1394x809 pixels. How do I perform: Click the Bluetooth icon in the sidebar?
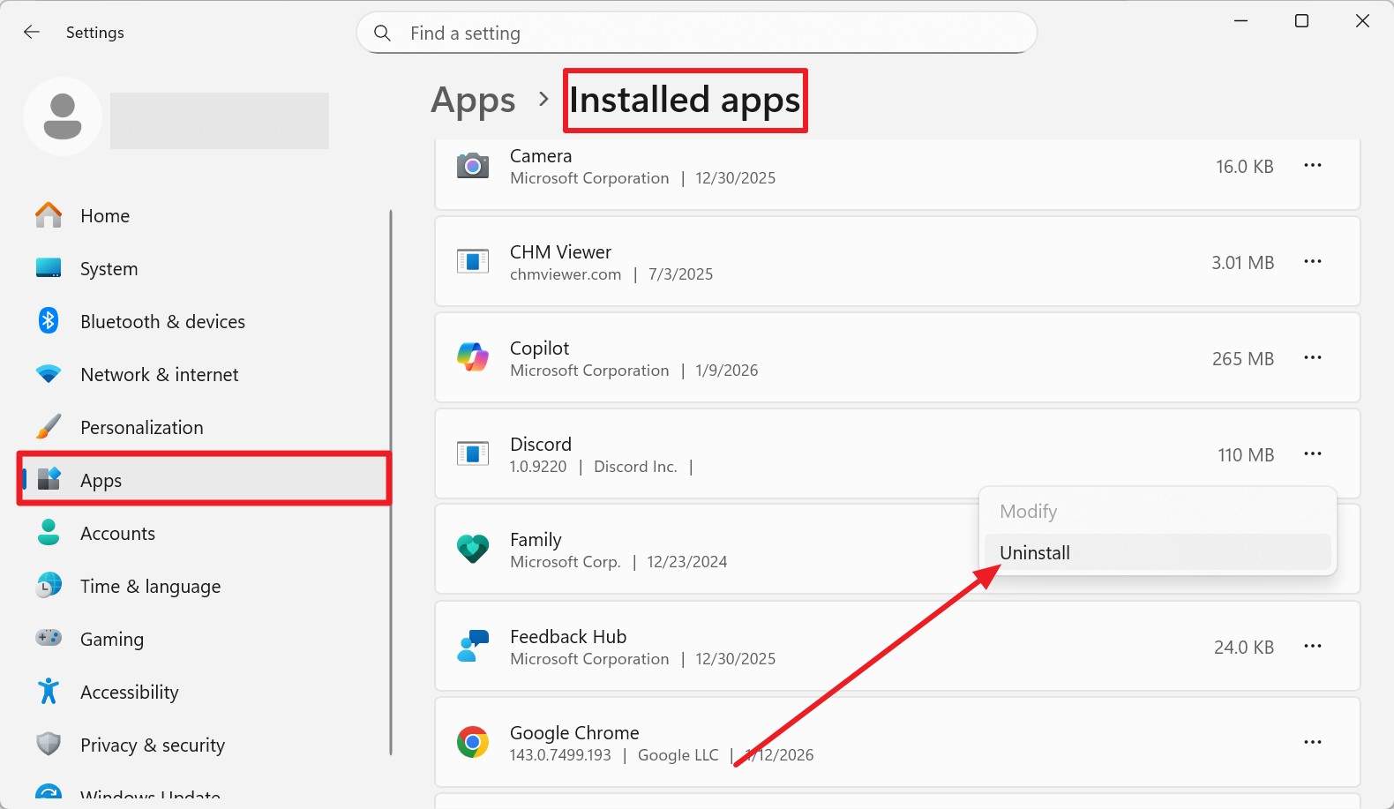49,321
